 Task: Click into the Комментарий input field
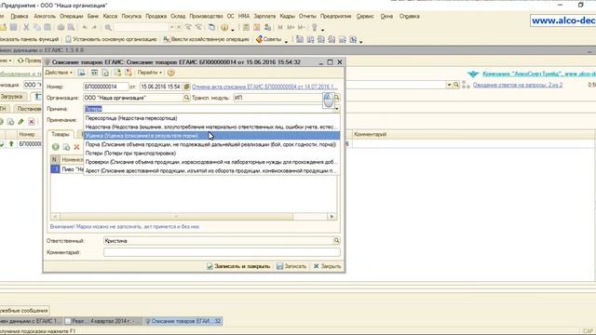pyautogui.click(x=222, y=252)
